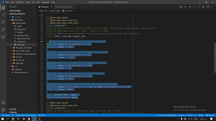Viewport: 216px width, 121px height.
Task: Open the Explorer view in activity bar
Action: click(3, 7)
